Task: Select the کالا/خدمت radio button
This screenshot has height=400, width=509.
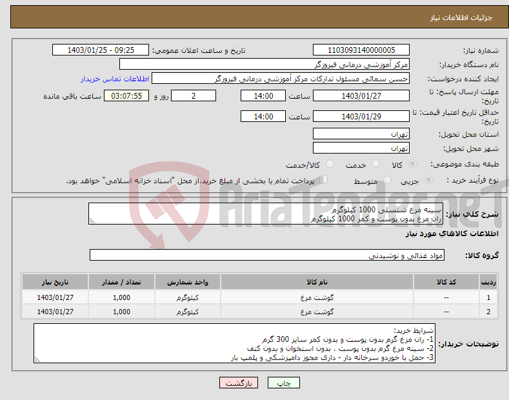Action: click(330, 164)
